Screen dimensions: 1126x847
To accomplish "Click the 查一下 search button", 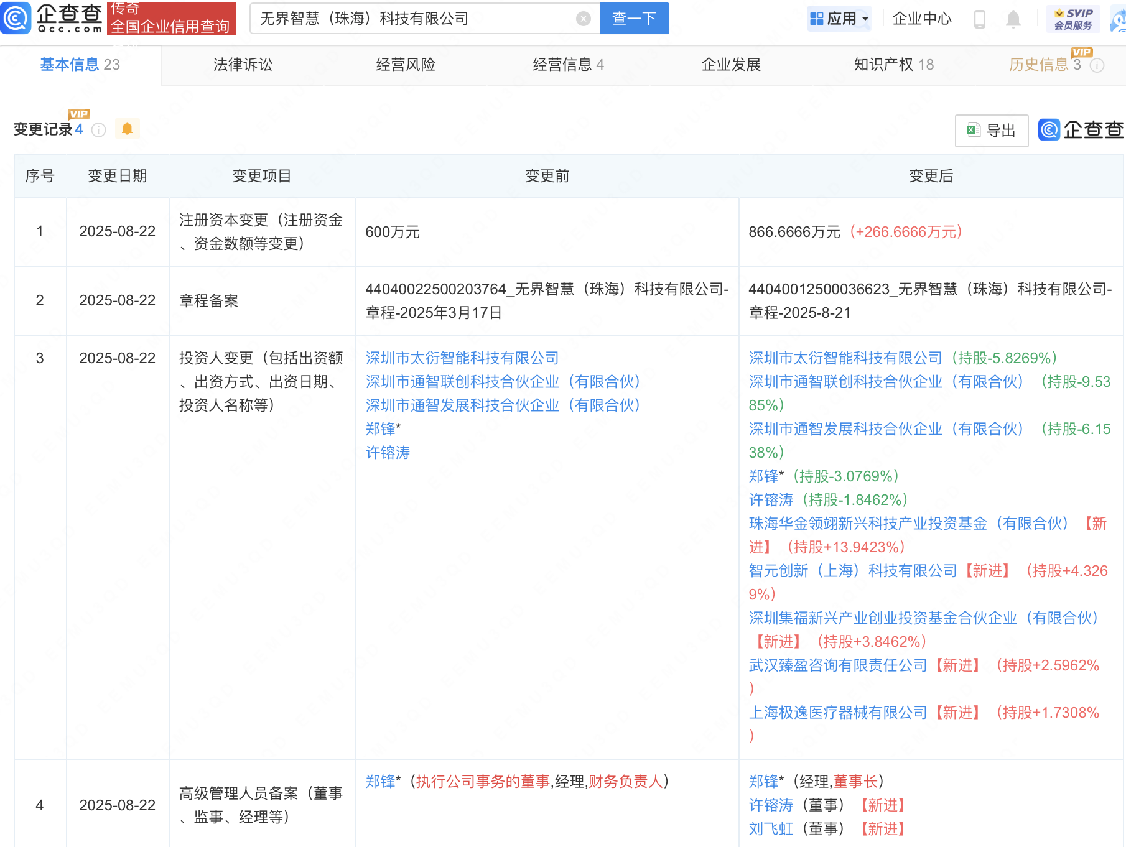I will [634, 19].
